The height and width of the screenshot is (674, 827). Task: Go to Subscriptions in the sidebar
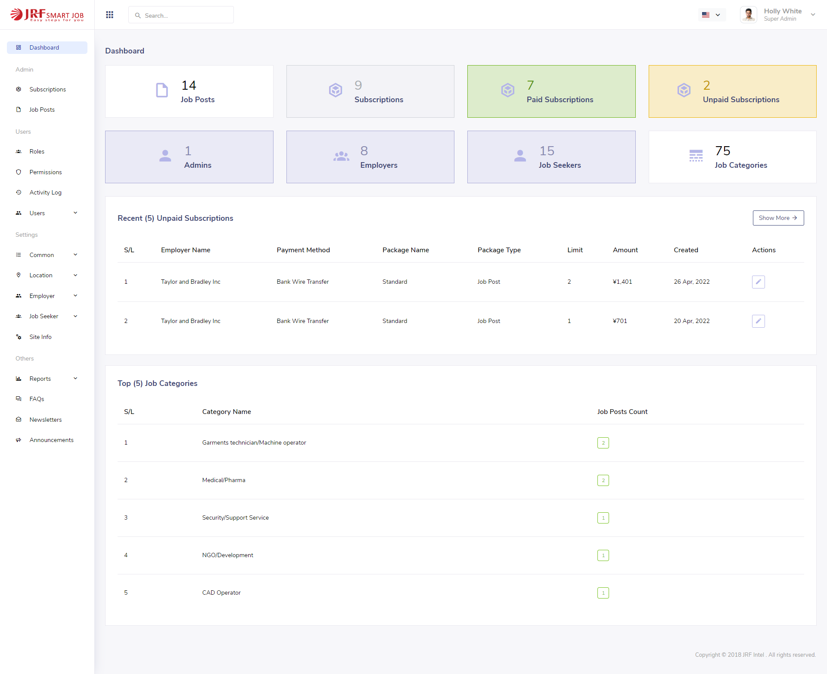coord(47,89)
